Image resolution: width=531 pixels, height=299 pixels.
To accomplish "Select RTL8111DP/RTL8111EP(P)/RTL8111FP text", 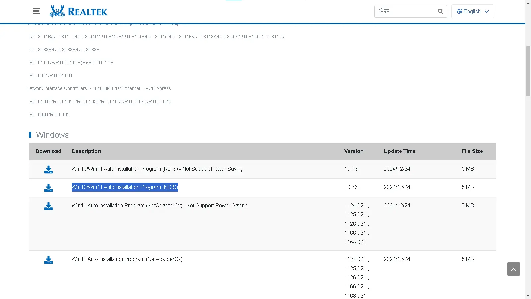I will click(x=71, y=62).
